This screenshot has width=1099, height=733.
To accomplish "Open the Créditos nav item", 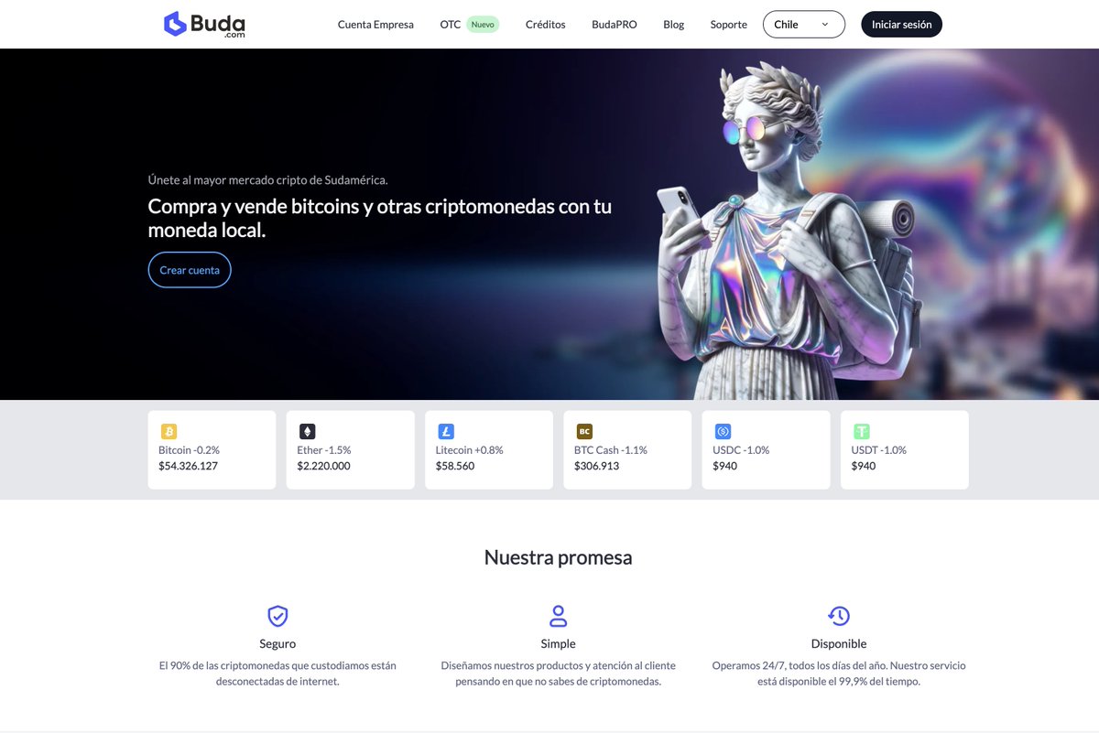I will 545,25.
